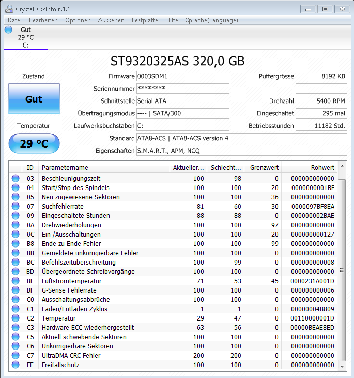Click the status orb for Luftstromtemperatur
The width and height of the screenshot is (354, 378).
click(x=16, y=281)
